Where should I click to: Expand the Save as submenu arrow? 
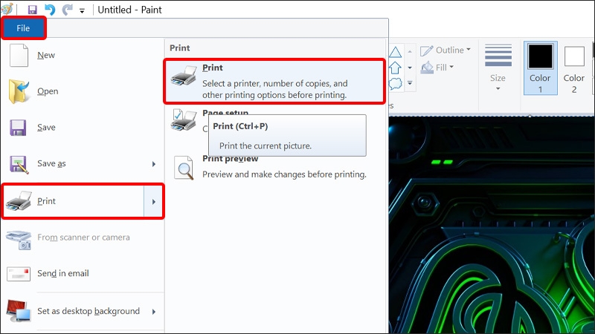(154, 164)
